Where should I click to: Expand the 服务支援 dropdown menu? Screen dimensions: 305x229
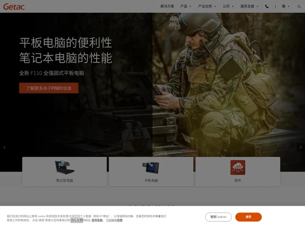pos(249,6)
